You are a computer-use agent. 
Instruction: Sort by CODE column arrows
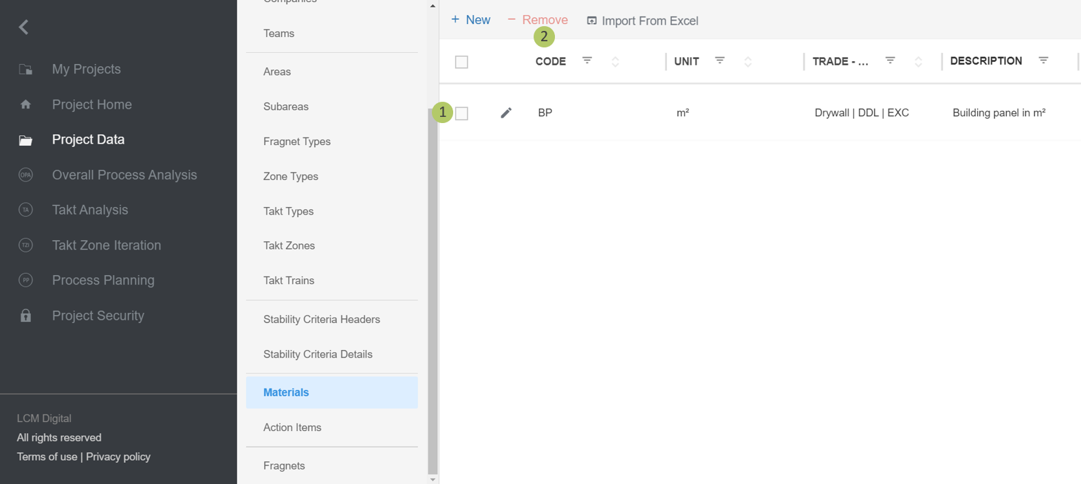point(615,62)
